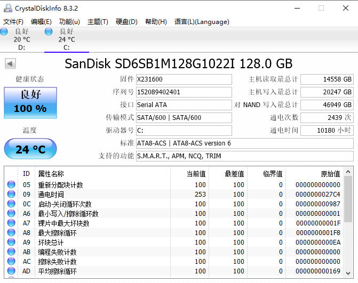Open the 帮助(H) menu
The height and width of the screenshot is (283, 358).
(156, 22)
